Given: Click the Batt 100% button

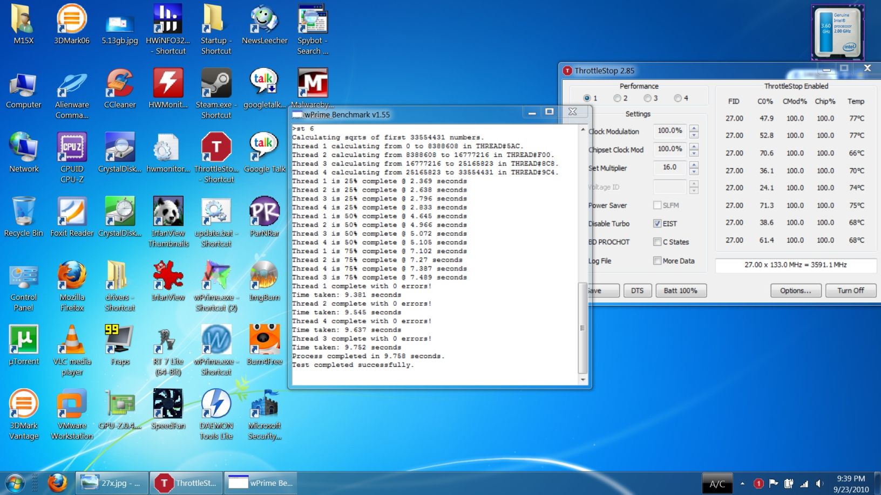Looking at the screenshot, I should click(x=681, y=291).
